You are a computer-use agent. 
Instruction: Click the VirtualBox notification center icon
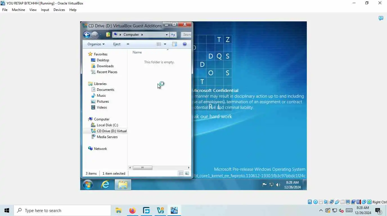click(x=381, y=18)
